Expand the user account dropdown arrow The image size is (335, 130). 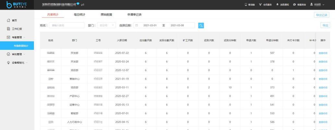[x=323, y=5]
